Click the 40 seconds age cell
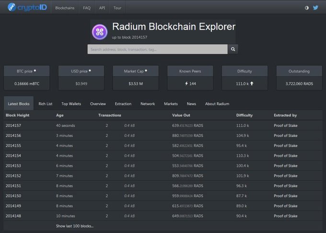326x233 pixels. pyautogui.click(x=65, y=126)
